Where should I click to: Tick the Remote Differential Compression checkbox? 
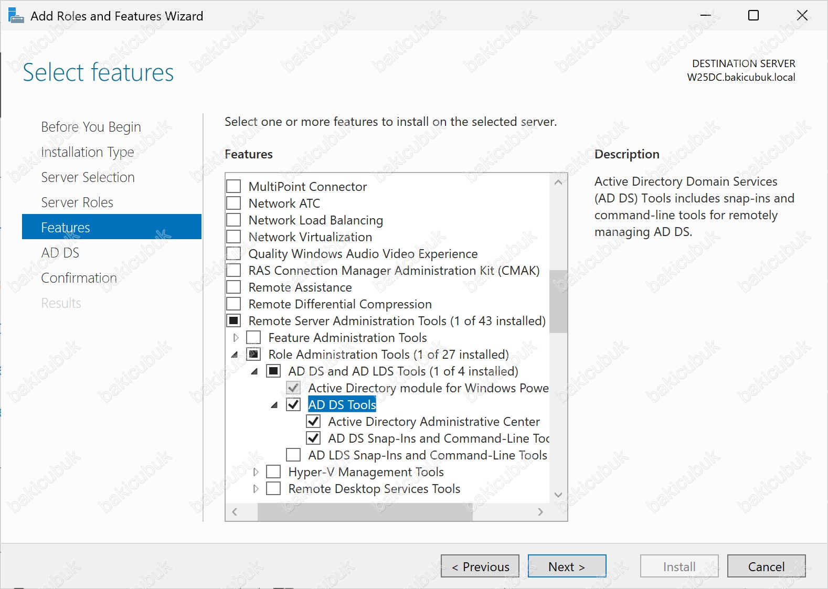pos(233,304)
